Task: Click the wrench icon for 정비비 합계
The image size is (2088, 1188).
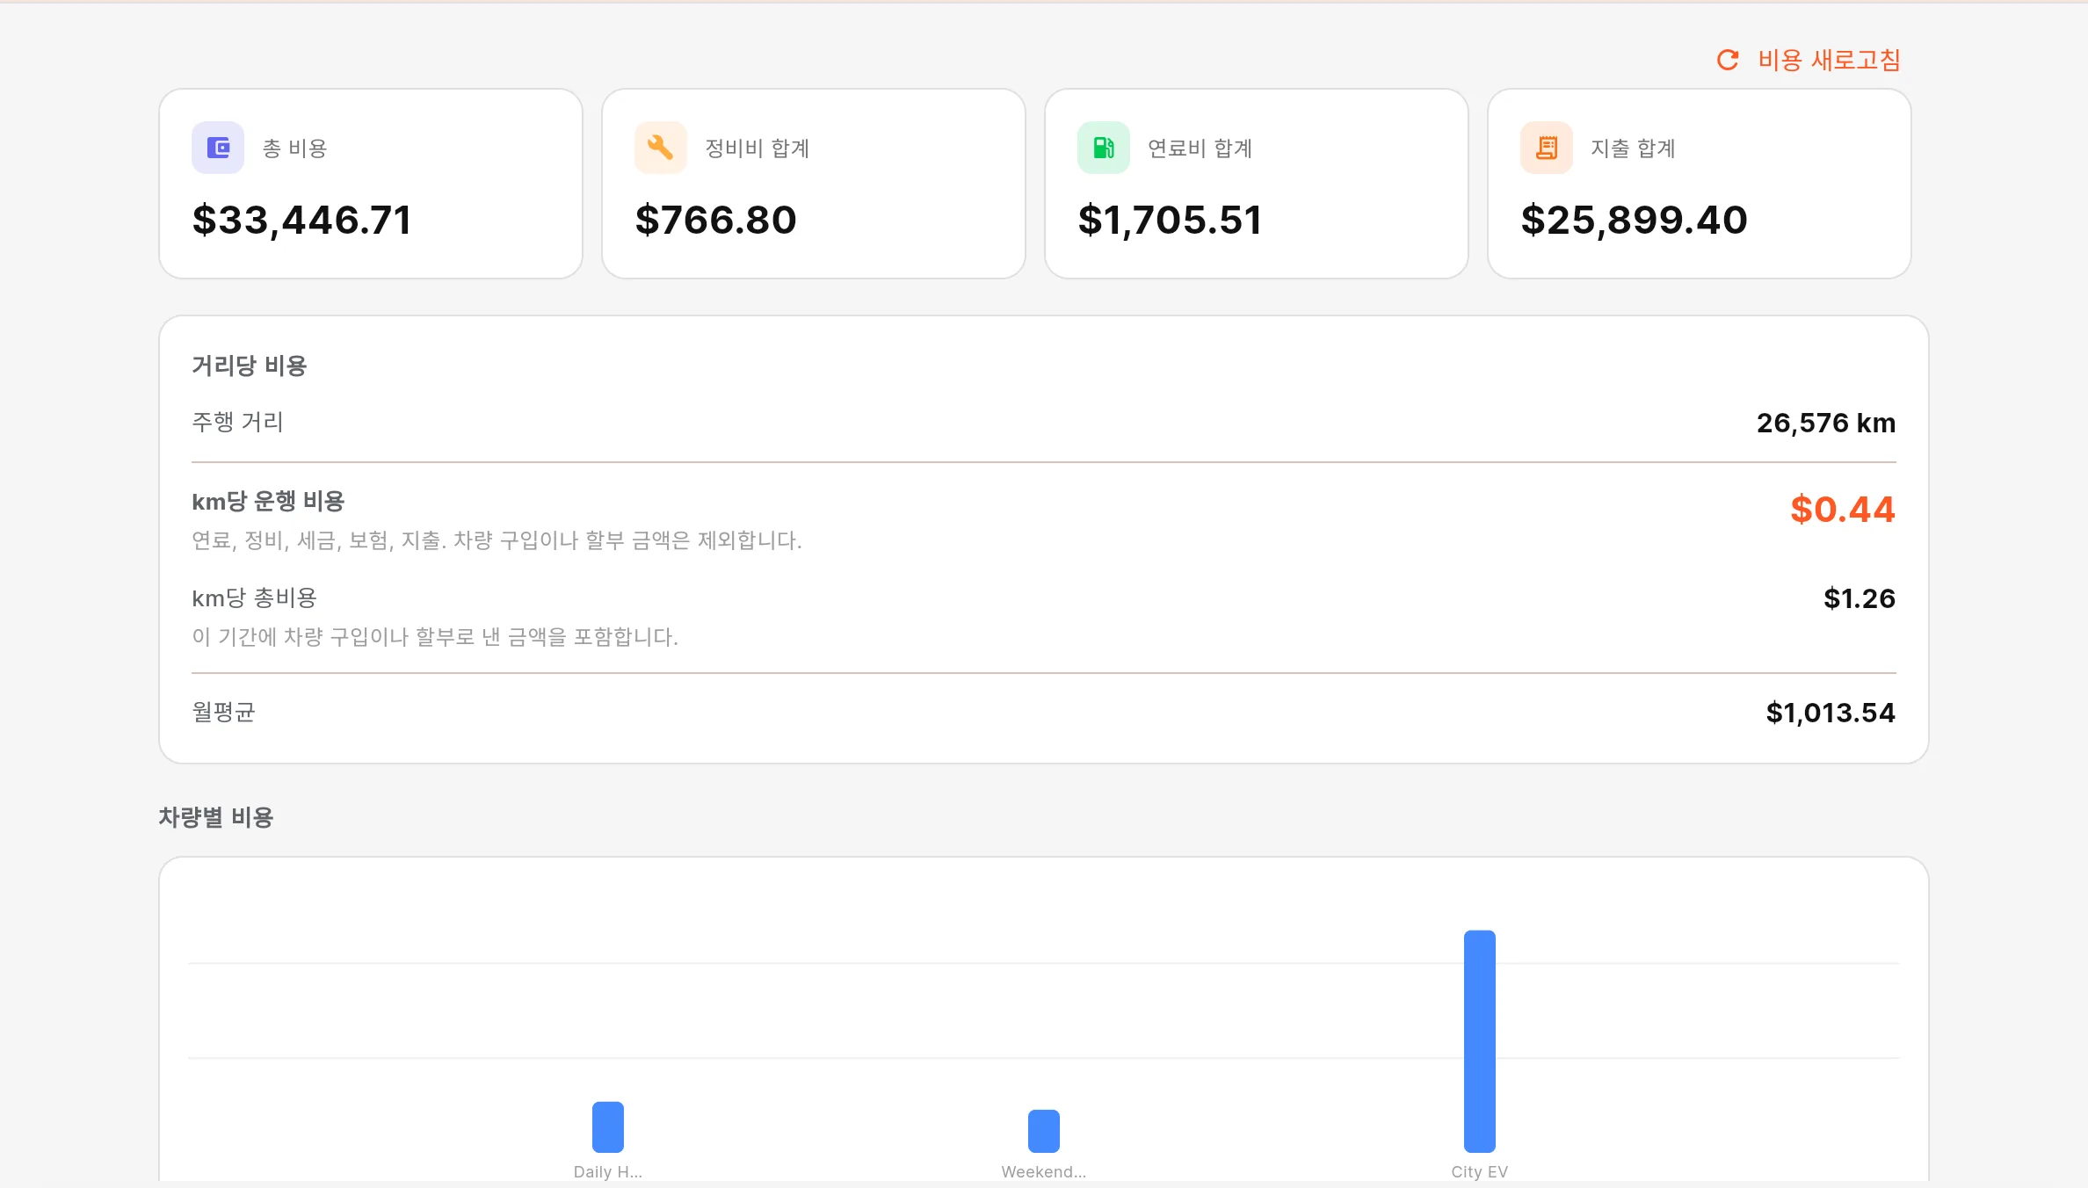Action: point(661,148)
